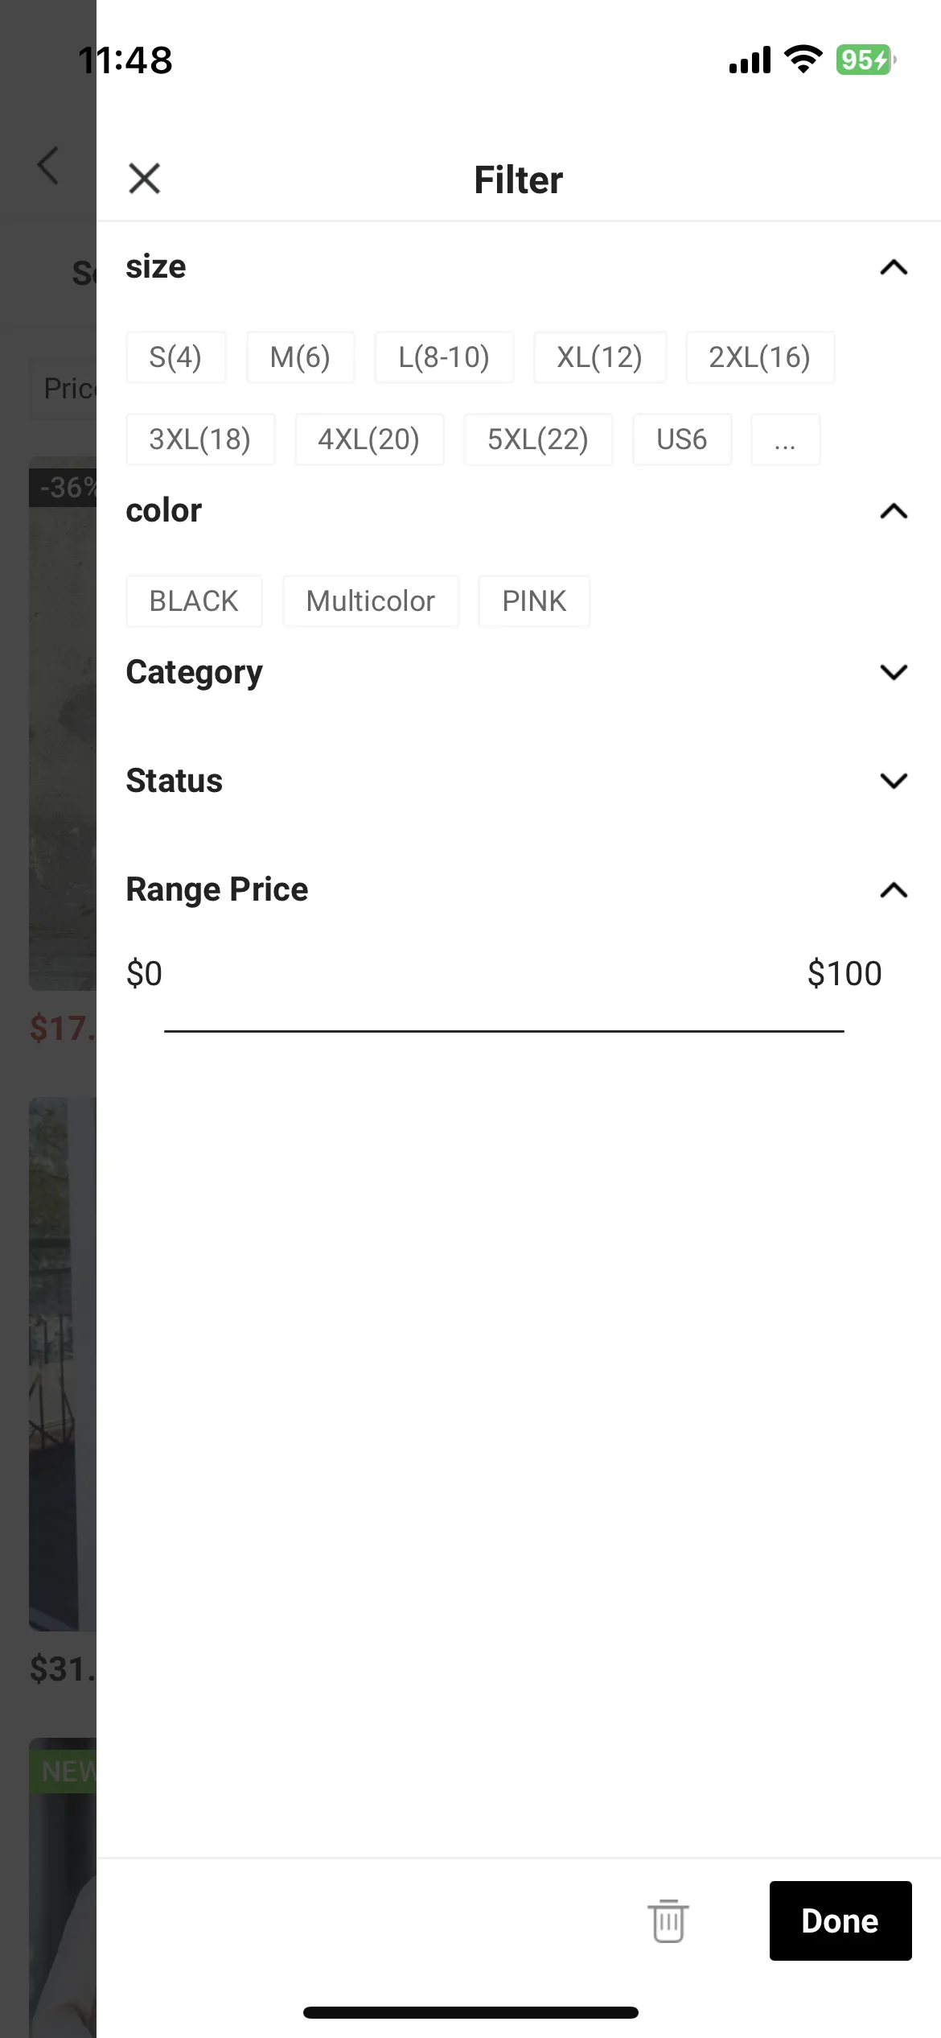The height and width of the screenshot is (2038, 941).
Task: Select the Multicolor color filter
Action: [x=371, y=601]
